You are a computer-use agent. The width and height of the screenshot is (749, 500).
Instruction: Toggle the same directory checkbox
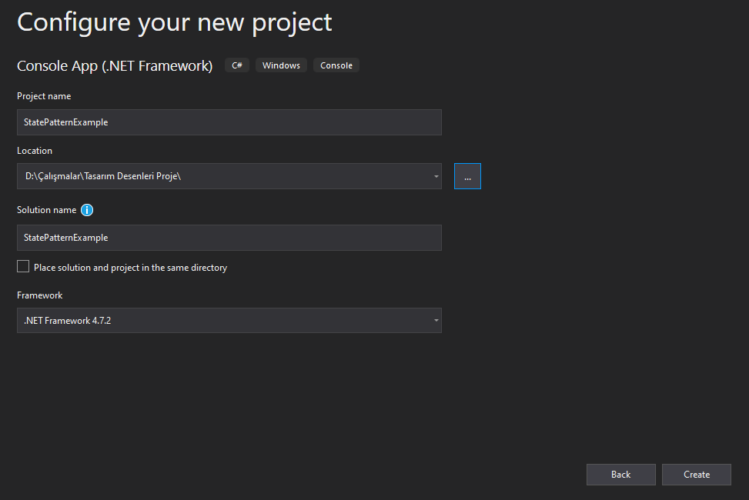[x=23, y=266]
